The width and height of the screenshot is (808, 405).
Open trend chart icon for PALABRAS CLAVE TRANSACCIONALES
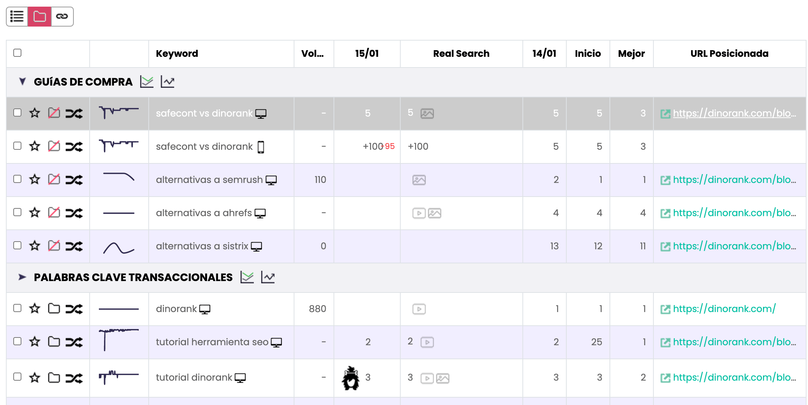point(268,277)
